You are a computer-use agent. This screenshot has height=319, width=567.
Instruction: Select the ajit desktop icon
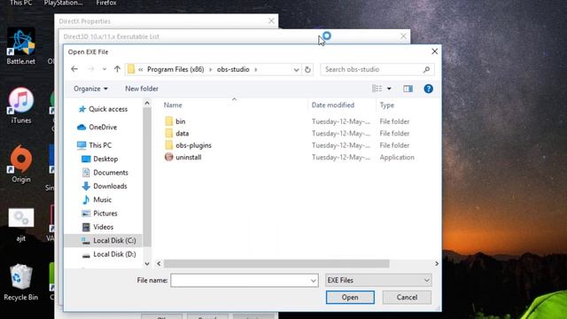pos(21,224)
